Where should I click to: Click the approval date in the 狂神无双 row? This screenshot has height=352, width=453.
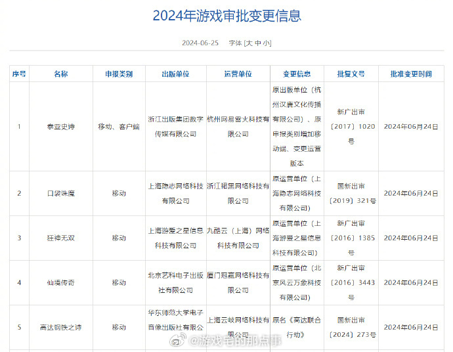411,238
